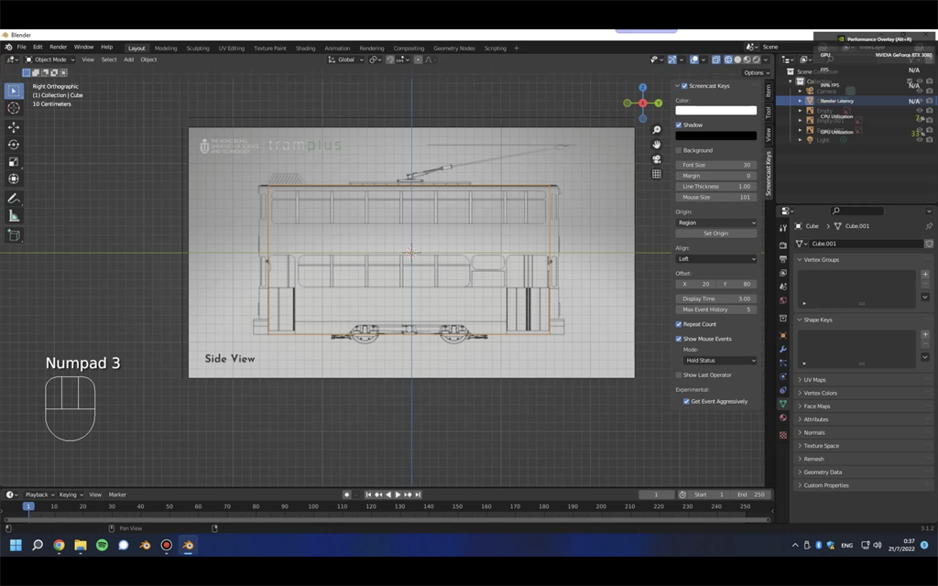Image resolution: width=938 pixels, height=586 pixels.
Task: Open the viewport Add menu
Action: (128, 60)
